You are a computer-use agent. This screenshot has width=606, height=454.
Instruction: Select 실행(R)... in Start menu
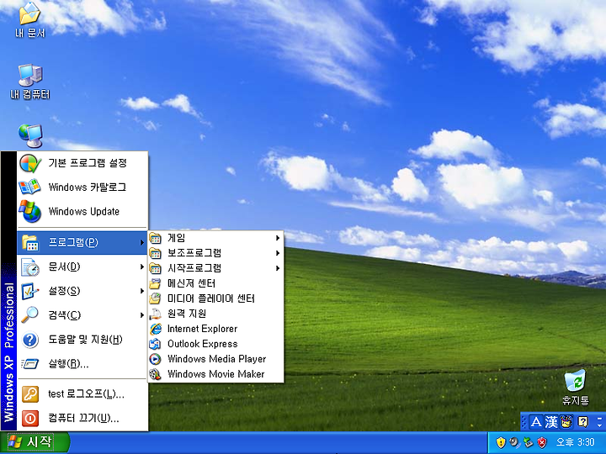pos(82,364)
